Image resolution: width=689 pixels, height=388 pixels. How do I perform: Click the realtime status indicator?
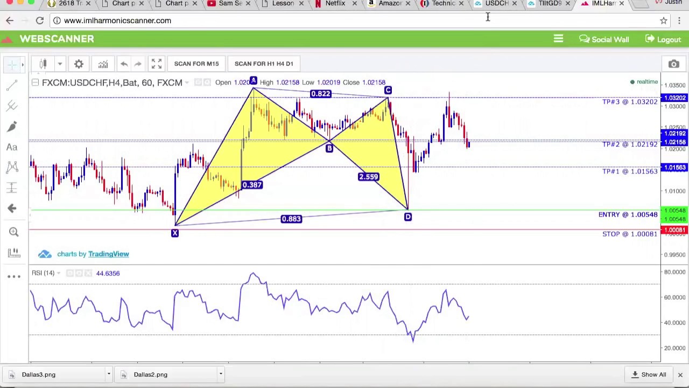point(644,82)
